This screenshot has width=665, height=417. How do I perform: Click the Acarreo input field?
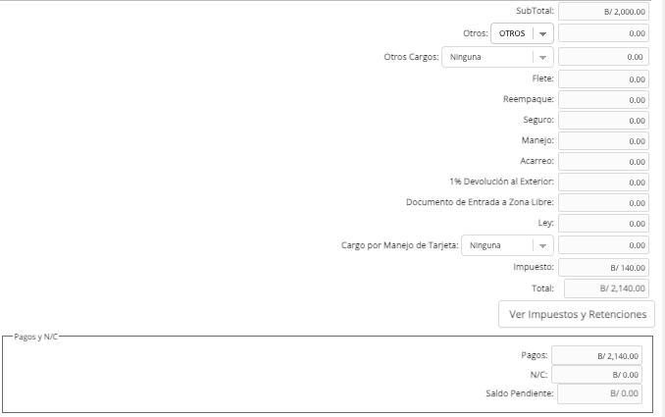(603, 162)
